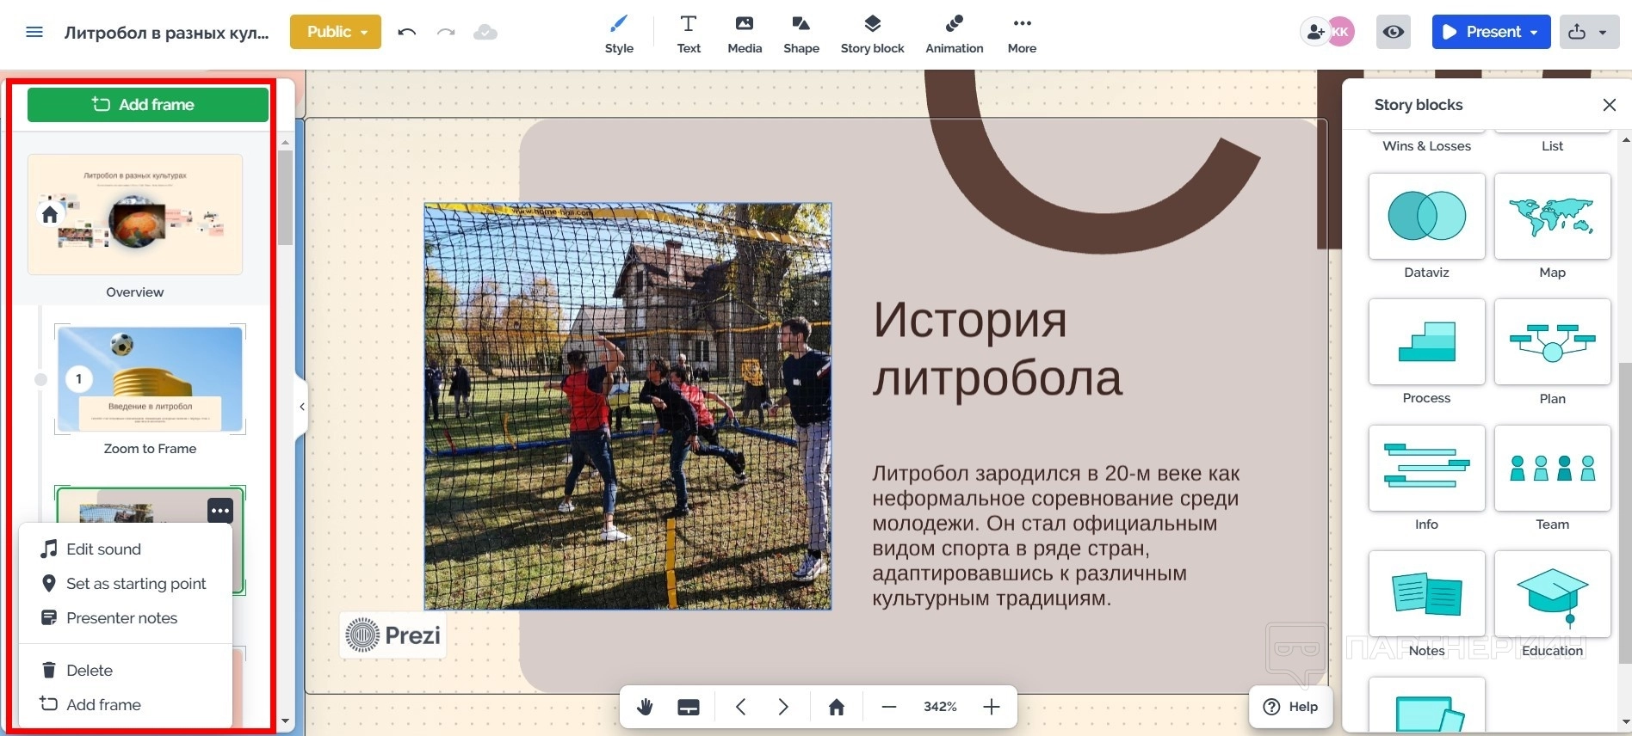Viewport: 1632px width, 736px height.
Task: Choose Set as starting point
Action: tap(135, 584)
